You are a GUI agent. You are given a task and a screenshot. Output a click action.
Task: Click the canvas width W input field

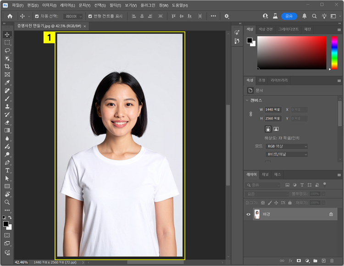[x=273, y=110]
